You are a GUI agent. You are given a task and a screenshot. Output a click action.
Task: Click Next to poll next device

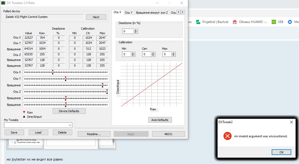[96, 17]
